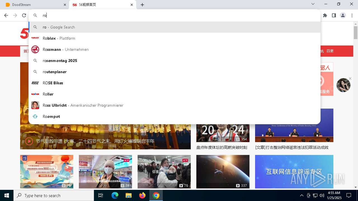Open masked woman video with 84 count
This screenshot has width=358, height=201.
pos(105,172)
